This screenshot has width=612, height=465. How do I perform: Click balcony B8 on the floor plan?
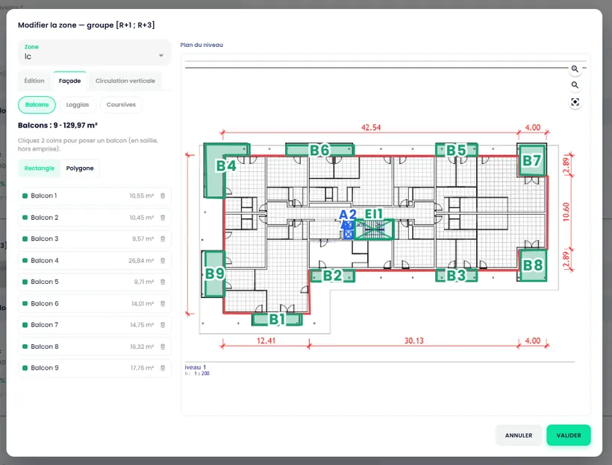[532, 265]
